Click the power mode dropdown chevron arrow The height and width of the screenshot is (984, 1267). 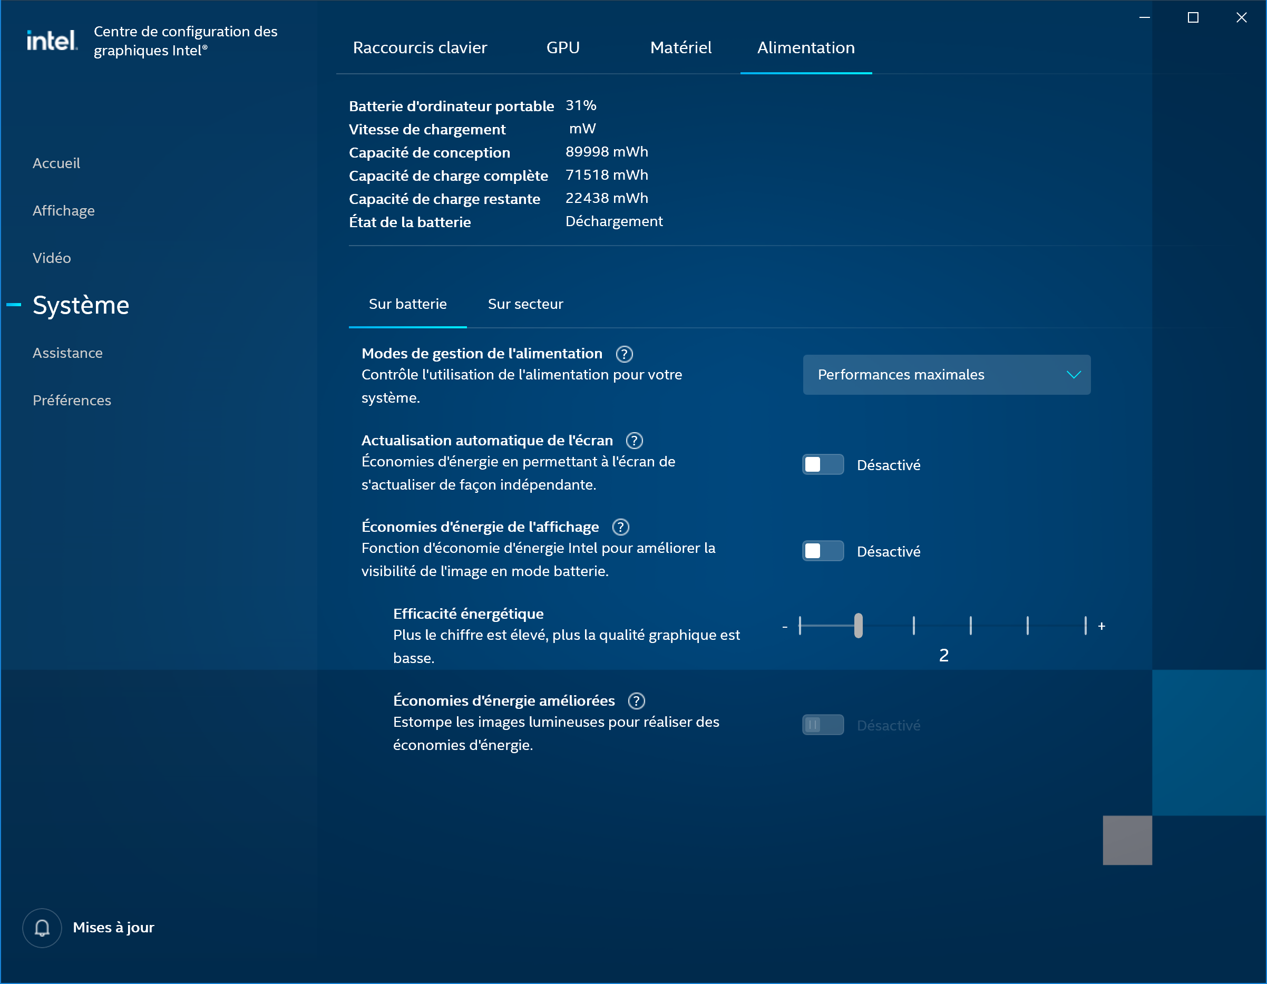coord(1074,375)
